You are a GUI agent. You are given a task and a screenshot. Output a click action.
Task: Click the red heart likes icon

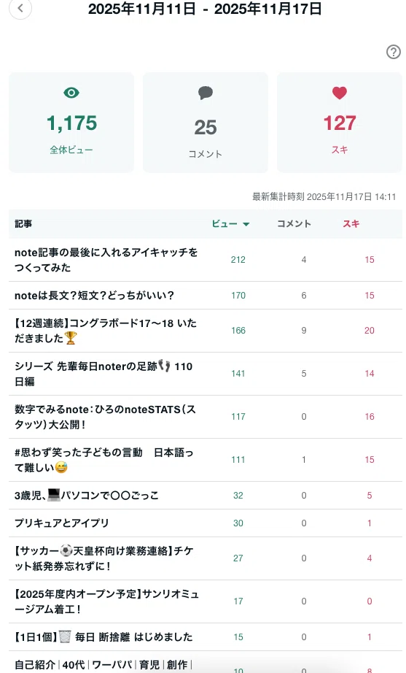339,93
